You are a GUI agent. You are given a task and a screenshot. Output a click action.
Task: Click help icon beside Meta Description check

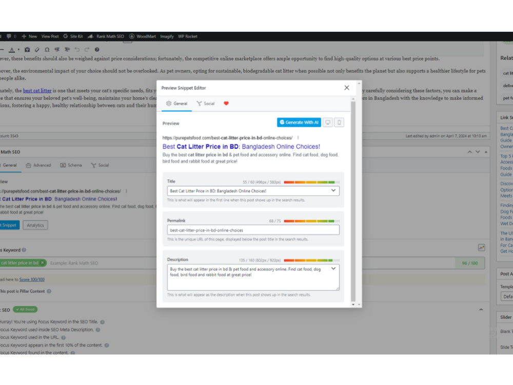[98, 330]
